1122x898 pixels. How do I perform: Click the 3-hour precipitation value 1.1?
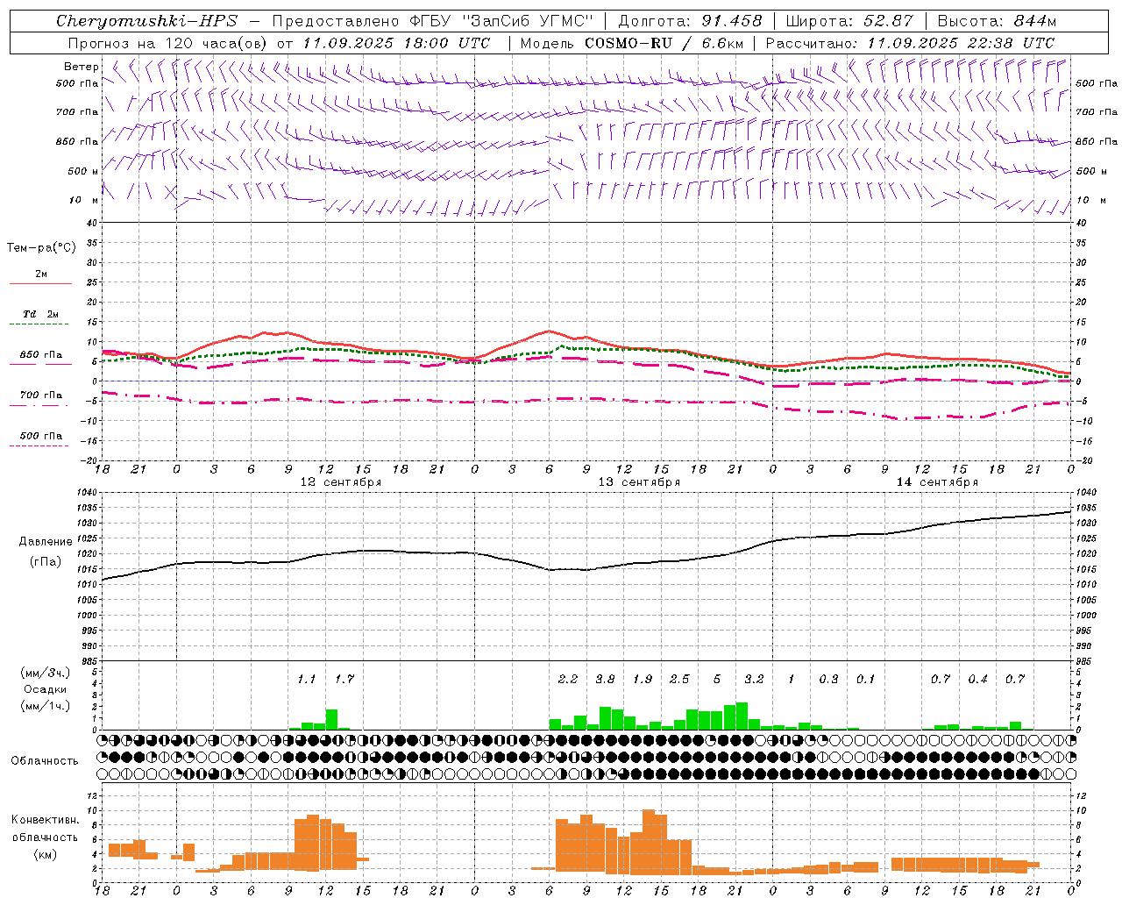(x=307, y=679)
